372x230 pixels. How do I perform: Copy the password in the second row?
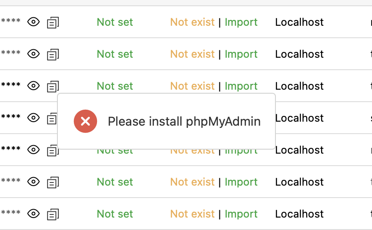coord(53,54)
